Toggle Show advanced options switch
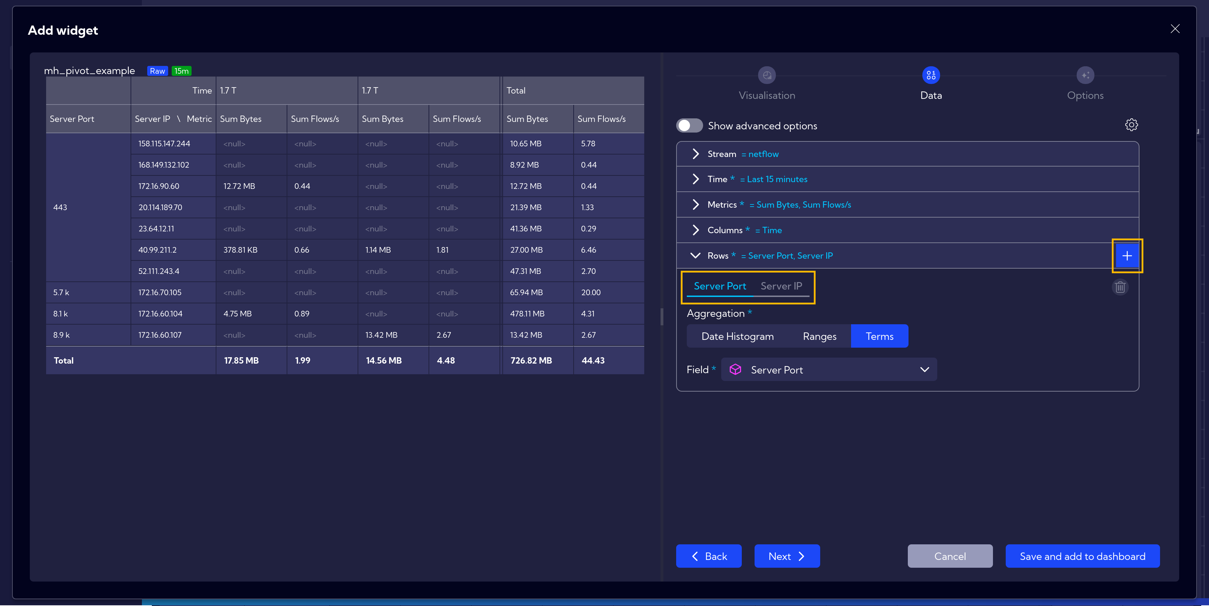Screen dimensions: 1209x606 [689, 125]
